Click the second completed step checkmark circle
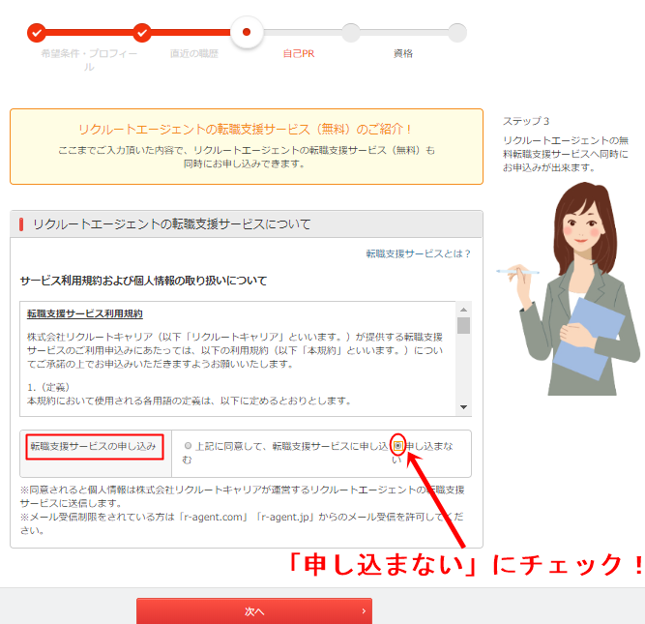The image size is (645, 624). (142, 33)
